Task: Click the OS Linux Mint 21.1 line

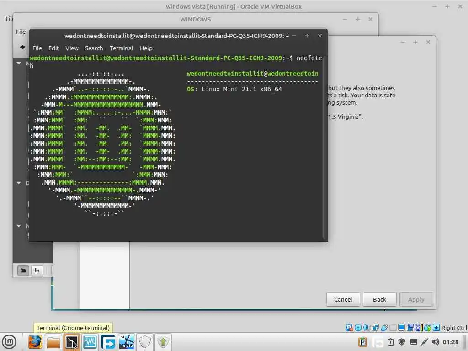Action: point(234,89)
